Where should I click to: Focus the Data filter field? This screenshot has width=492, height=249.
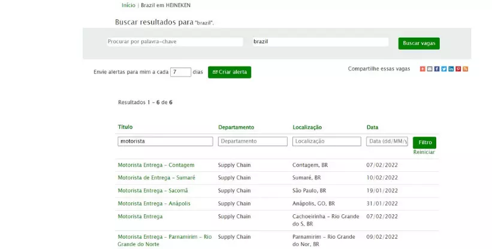click(387, 141)
